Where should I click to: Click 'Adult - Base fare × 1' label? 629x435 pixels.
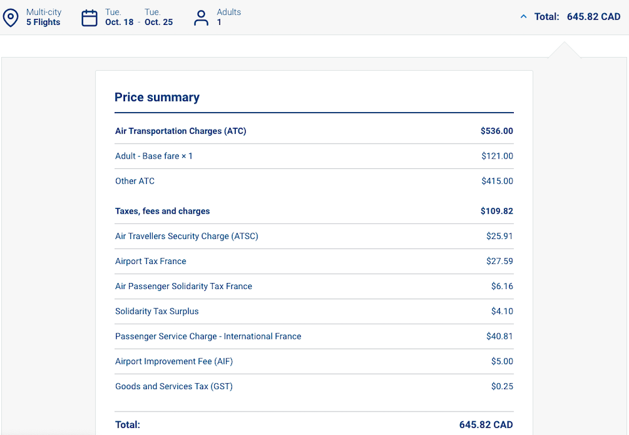(153, 156)
